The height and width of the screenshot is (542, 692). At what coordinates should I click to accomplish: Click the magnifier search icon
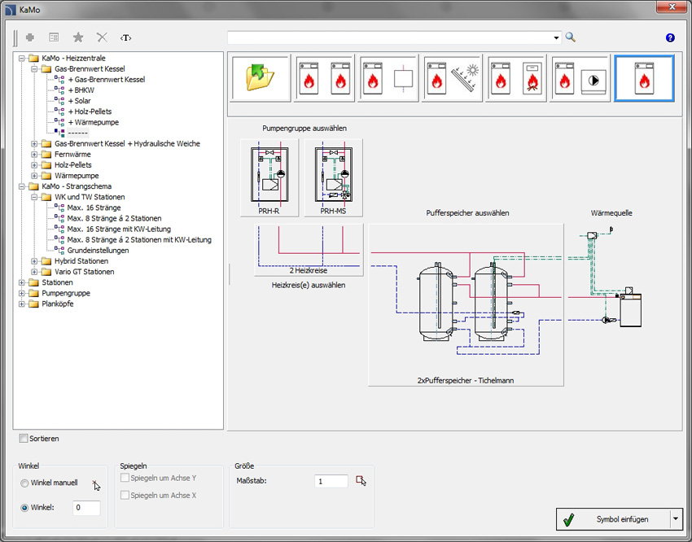[570, 37]
